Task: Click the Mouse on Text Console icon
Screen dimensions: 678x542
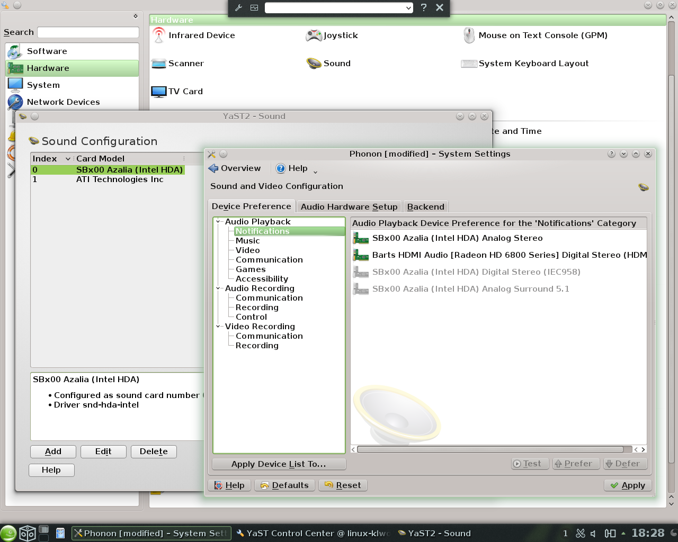Action: point(469,35)
